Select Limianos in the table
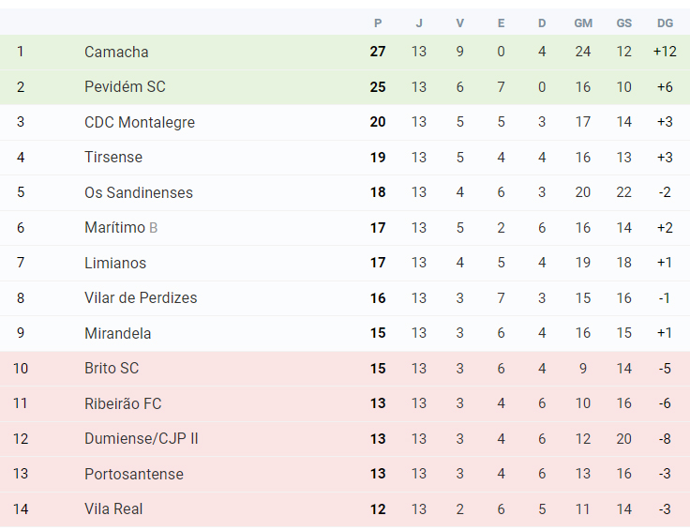The height and width of the screenshot is (531, 690). coord(115,263)
